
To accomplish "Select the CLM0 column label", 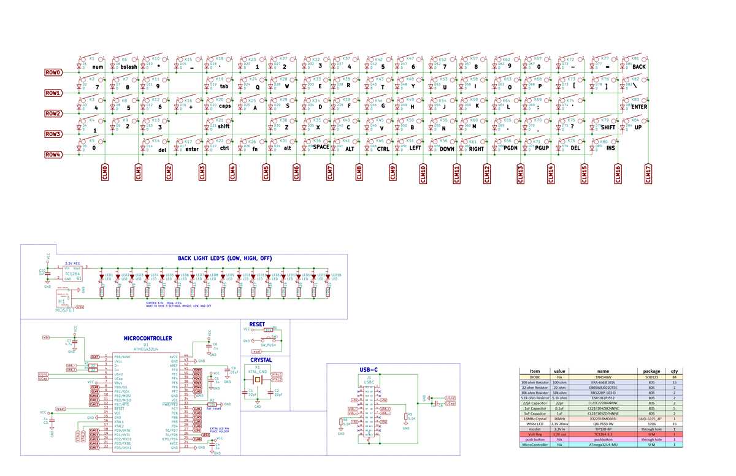I will [105, 173].
